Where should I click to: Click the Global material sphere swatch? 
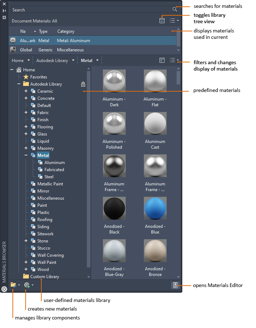pyautogui.click(x=13, y=50)
